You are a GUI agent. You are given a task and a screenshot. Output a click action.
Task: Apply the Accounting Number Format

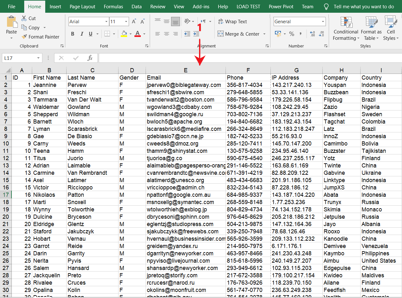(x=277, y=34)
